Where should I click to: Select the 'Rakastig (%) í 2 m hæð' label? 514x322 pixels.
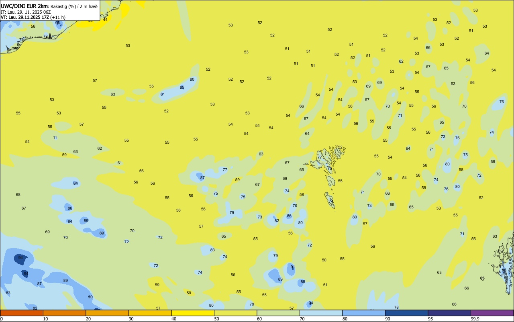pyautogui.click(x=74, y=6)
